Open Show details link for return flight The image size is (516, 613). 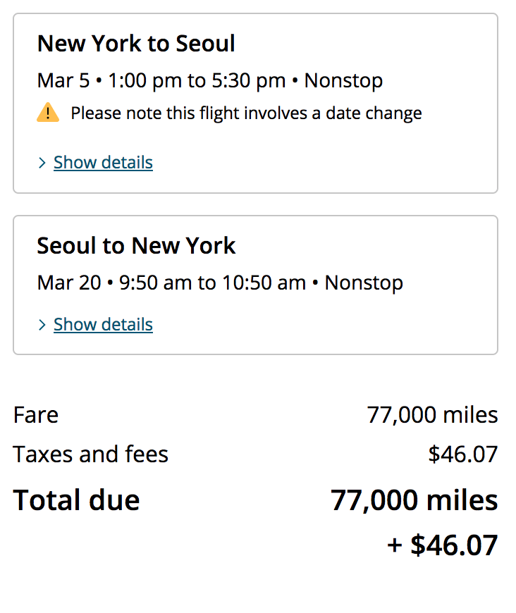point(104,325)
